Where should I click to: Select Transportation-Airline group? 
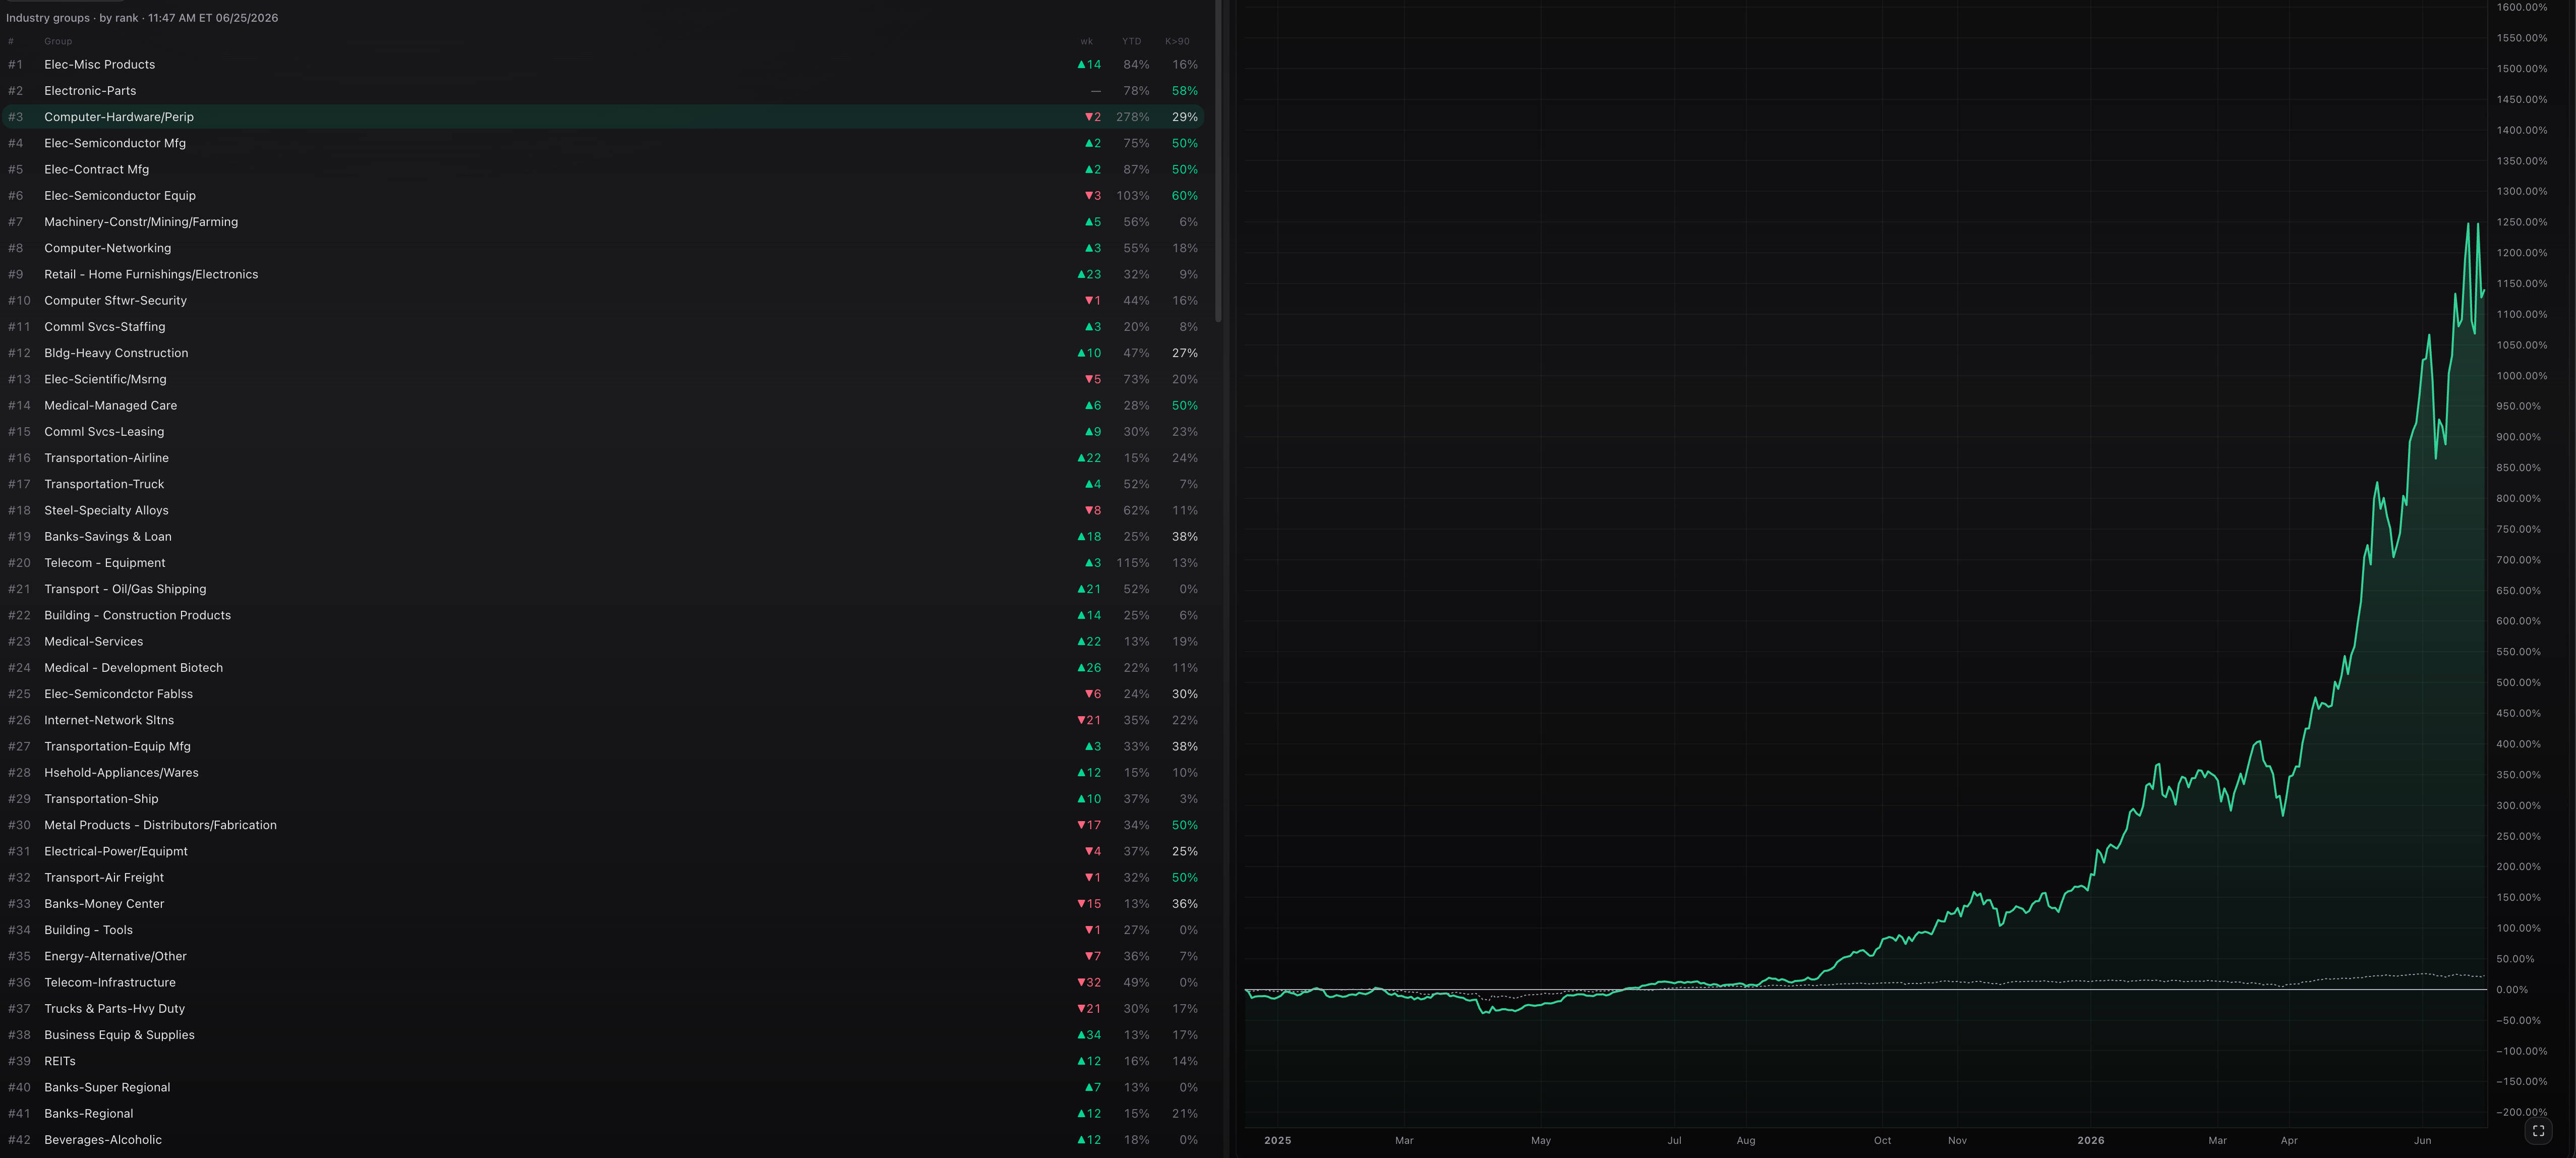[x=603, y=458]
